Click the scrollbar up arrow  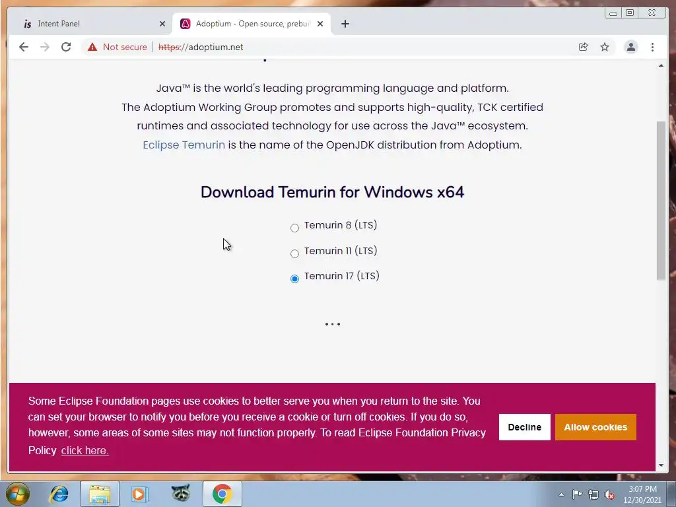(661, 65)
